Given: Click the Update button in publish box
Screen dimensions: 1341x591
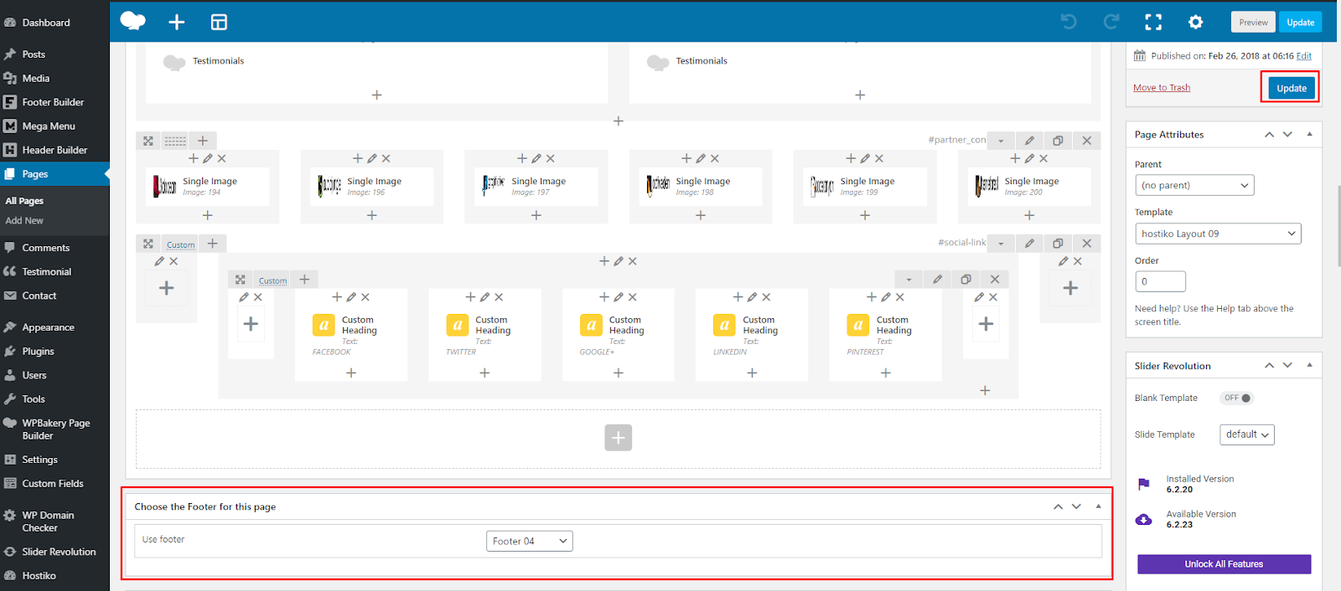Looking at the screenshot, I should click(1291, 88).
